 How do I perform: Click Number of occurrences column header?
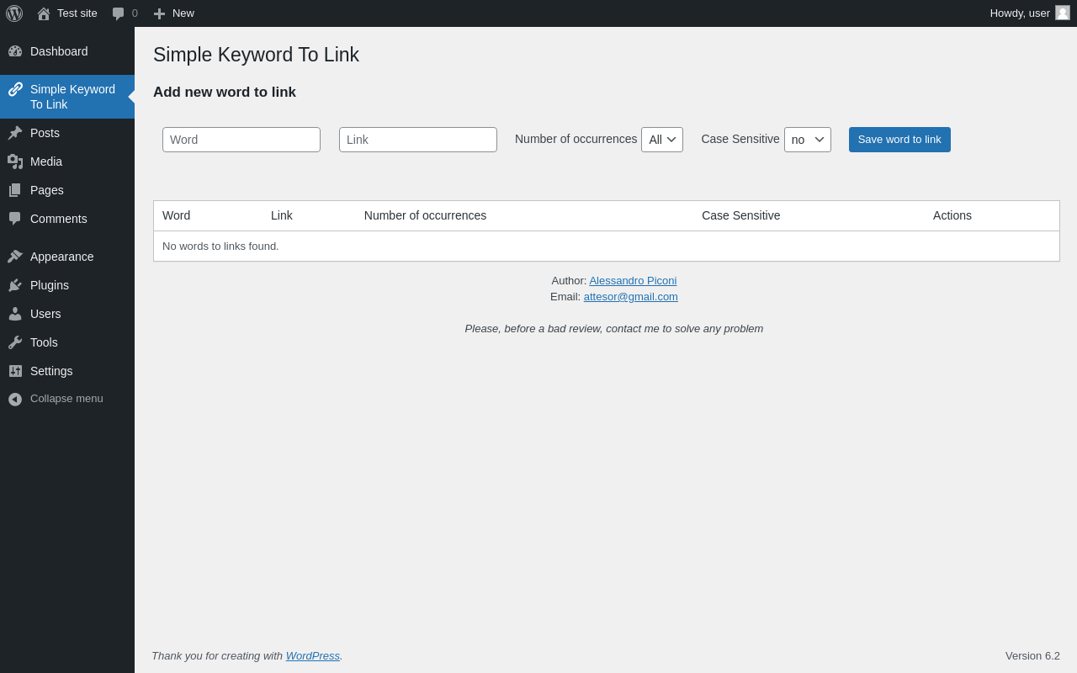(x=425, y=215)
